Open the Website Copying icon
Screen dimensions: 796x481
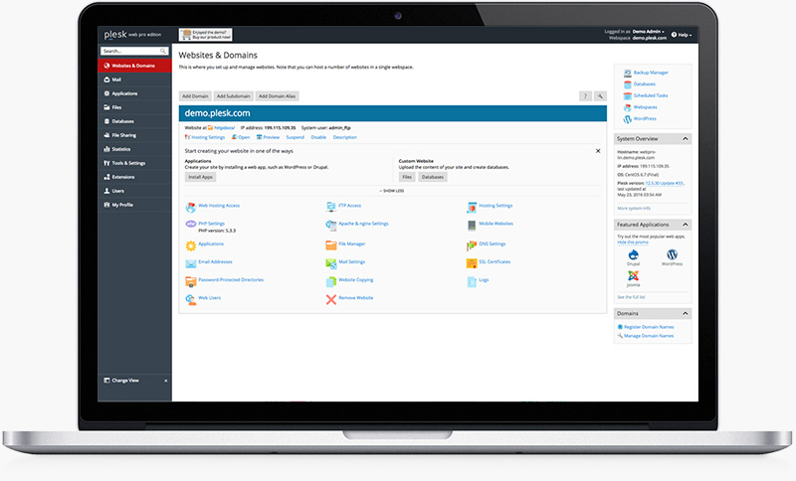[331, 282]
